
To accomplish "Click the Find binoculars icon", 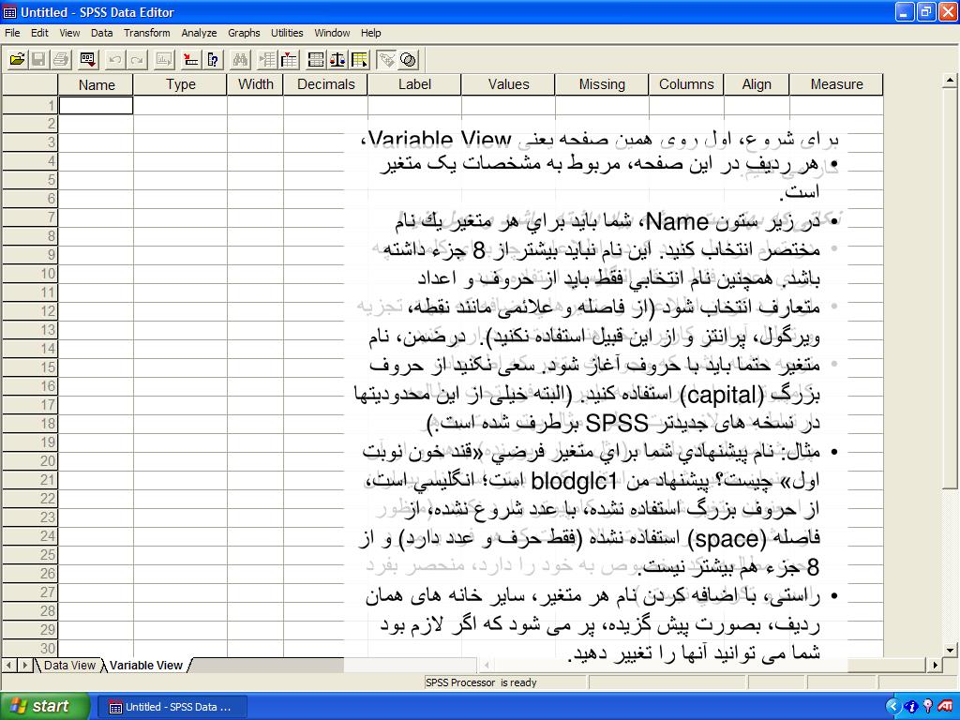I will coord(240,59).
